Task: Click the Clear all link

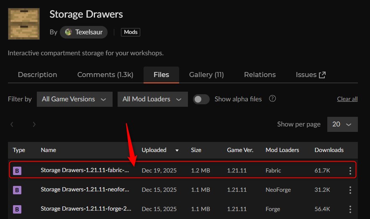Action: tap(347, 99)
